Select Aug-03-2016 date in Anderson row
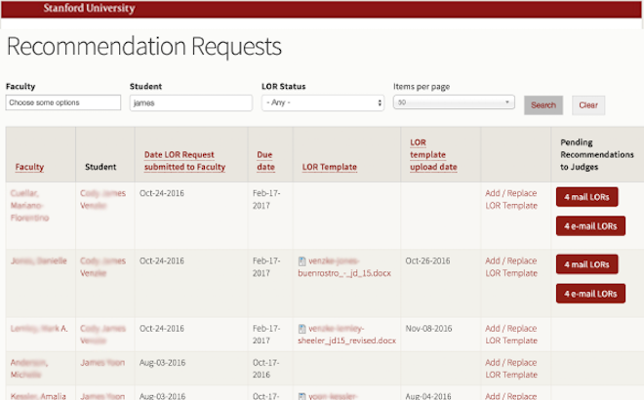The image size is (644, 400). coord(162,363)
